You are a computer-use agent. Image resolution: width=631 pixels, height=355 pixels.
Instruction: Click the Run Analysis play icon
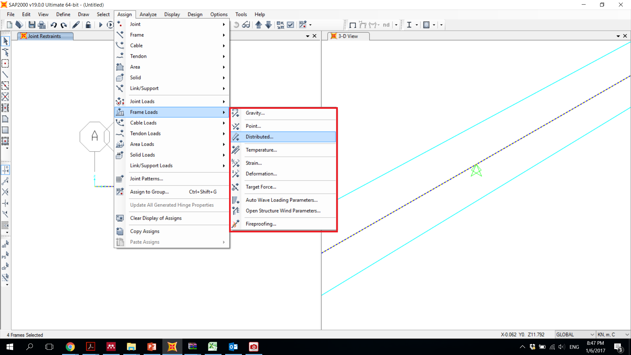click(101, 25)
